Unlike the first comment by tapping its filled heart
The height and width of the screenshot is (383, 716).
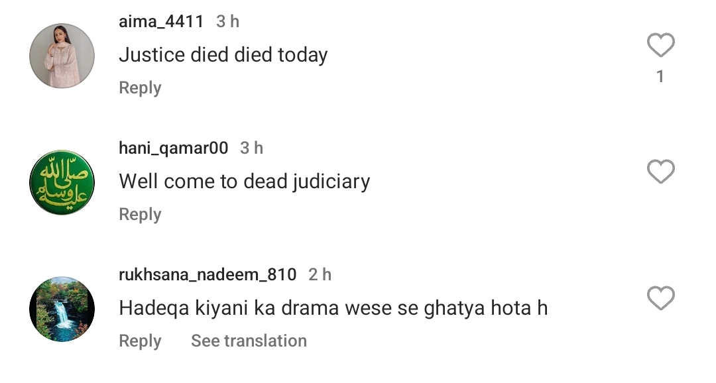(660, 44)
